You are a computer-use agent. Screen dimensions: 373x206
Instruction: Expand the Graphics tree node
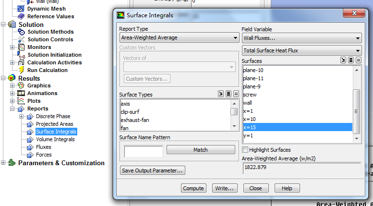(12, 85)
